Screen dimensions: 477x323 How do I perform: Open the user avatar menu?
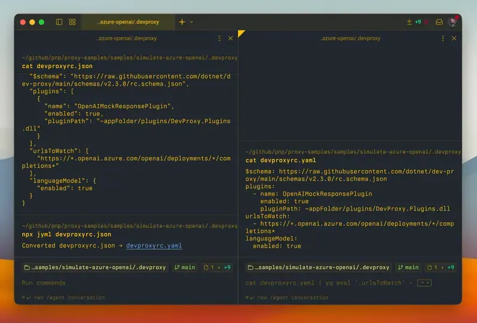coord(452,22)
